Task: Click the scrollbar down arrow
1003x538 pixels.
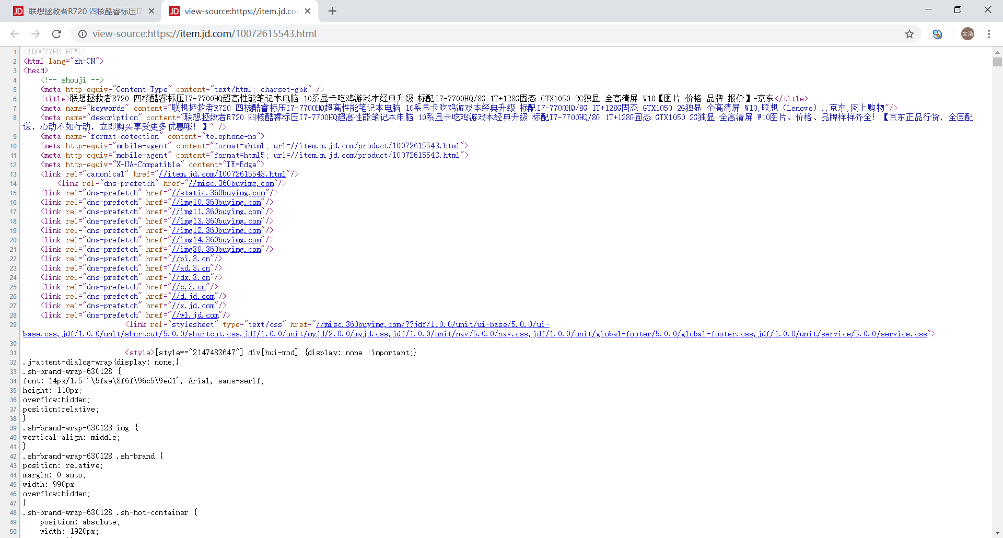Action: coord(997,533)
